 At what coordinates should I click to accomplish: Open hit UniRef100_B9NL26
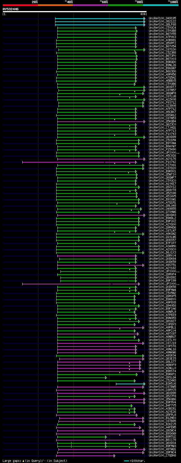(x=162, y=65)
